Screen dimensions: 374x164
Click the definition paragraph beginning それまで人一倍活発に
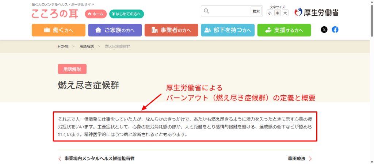pos(185,126)
